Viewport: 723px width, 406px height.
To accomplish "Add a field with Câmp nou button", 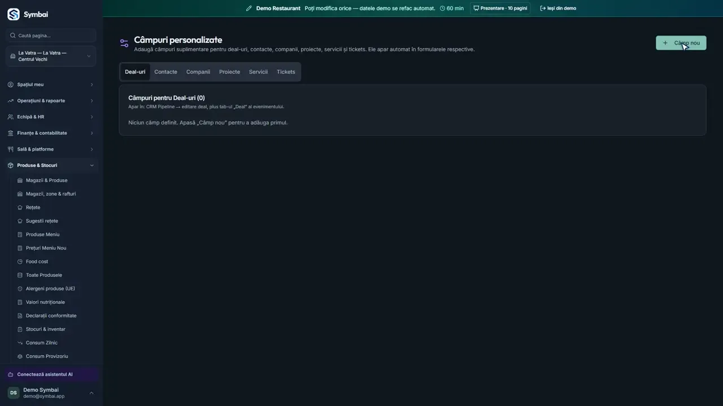I will pos(681,43).
